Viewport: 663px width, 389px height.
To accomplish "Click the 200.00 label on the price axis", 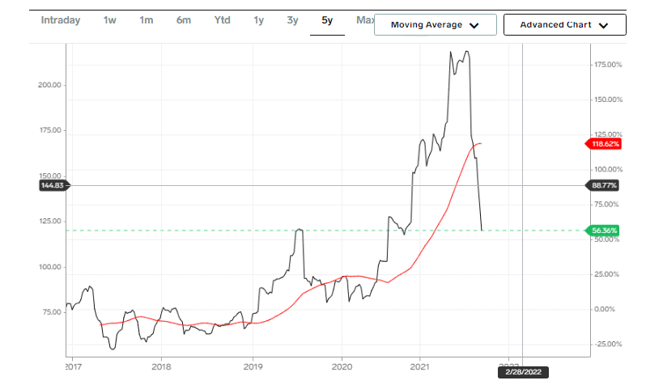I will [x=51, y=85].
